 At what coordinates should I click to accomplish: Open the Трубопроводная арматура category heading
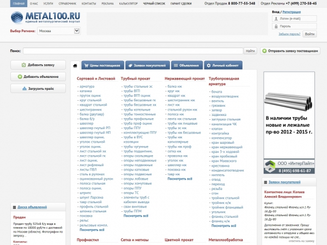(224, 81)
